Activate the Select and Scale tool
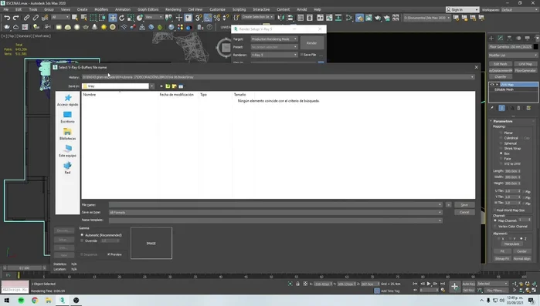Viewport: 540px width, 306px height. [x=131, y=18]
